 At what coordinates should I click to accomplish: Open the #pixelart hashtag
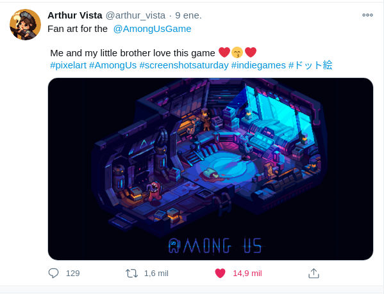[x=68, y=65]
